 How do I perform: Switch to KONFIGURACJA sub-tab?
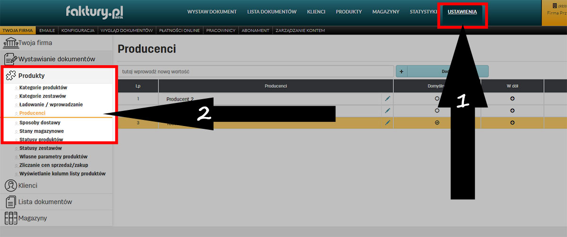tap(78, 31)
